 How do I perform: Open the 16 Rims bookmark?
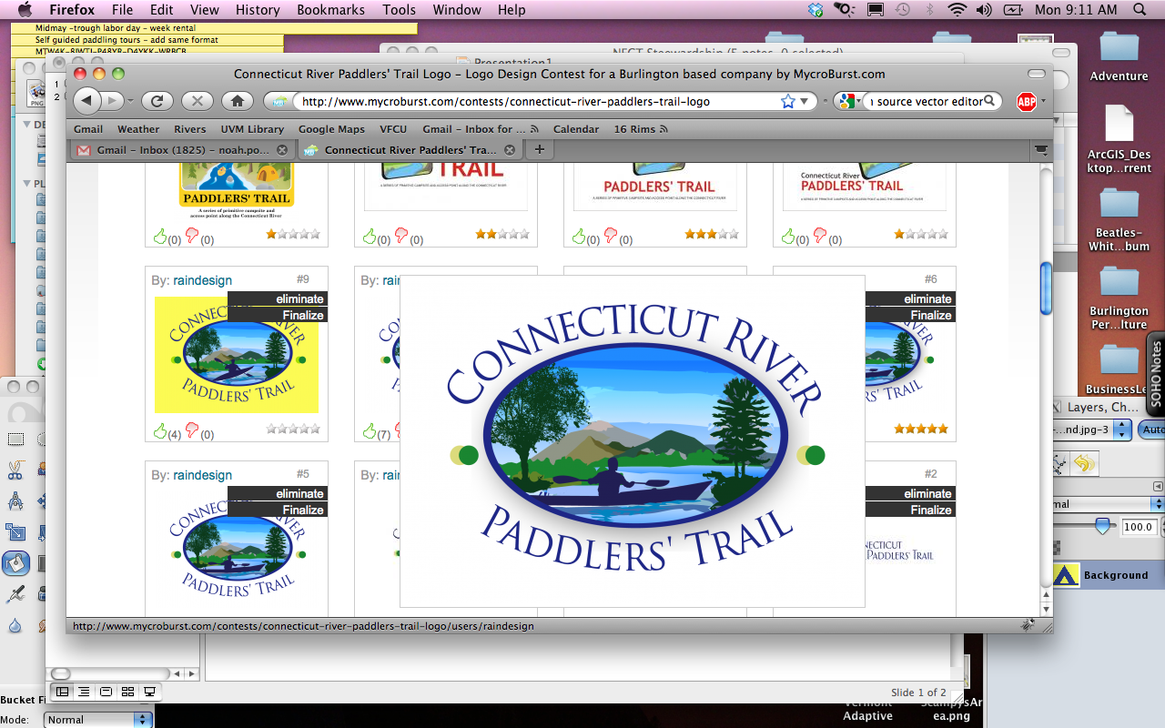click(x=640, y=129)
